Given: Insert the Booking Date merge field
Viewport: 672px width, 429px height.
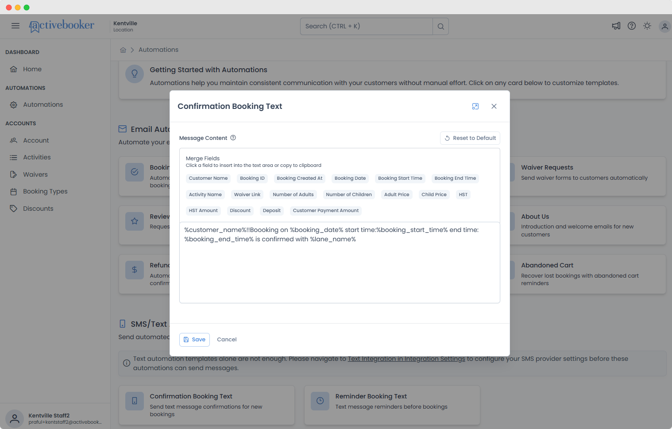Looking at the screenshot, I should tap(350, 178).
